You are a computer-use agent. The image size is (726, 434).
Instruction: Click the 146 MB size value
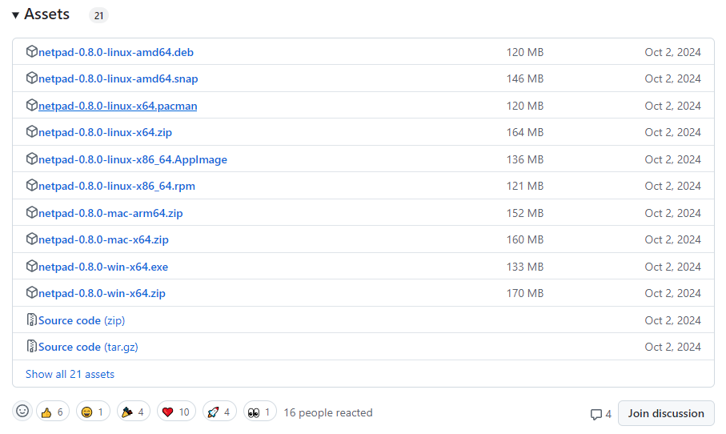524,78
